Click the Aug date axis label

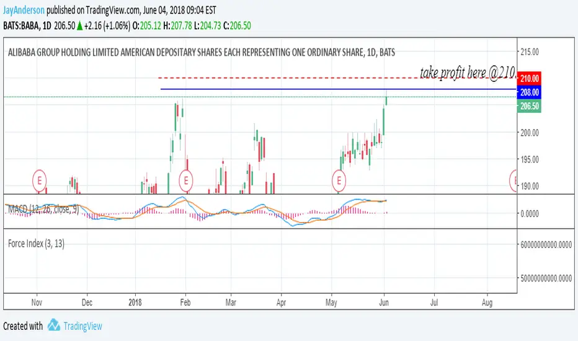pyautogui.click(x=487, y=303)
